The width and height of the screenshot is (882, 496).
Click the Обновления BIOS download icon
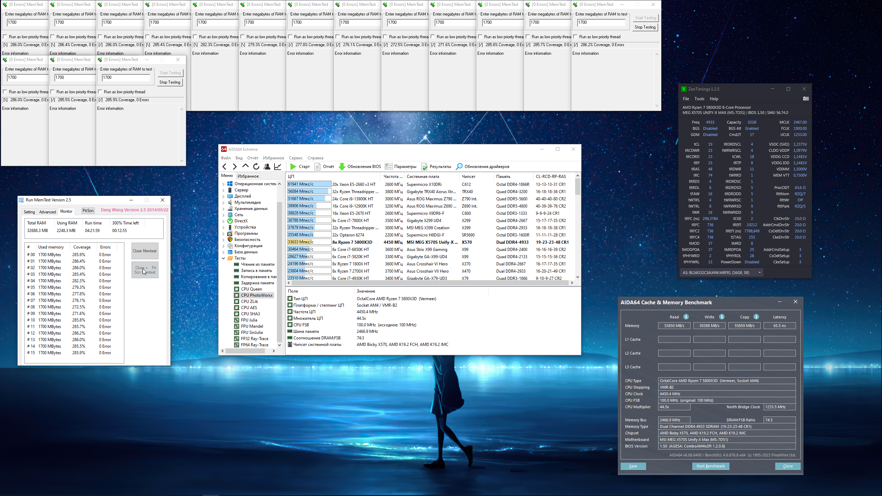point(342,167)
